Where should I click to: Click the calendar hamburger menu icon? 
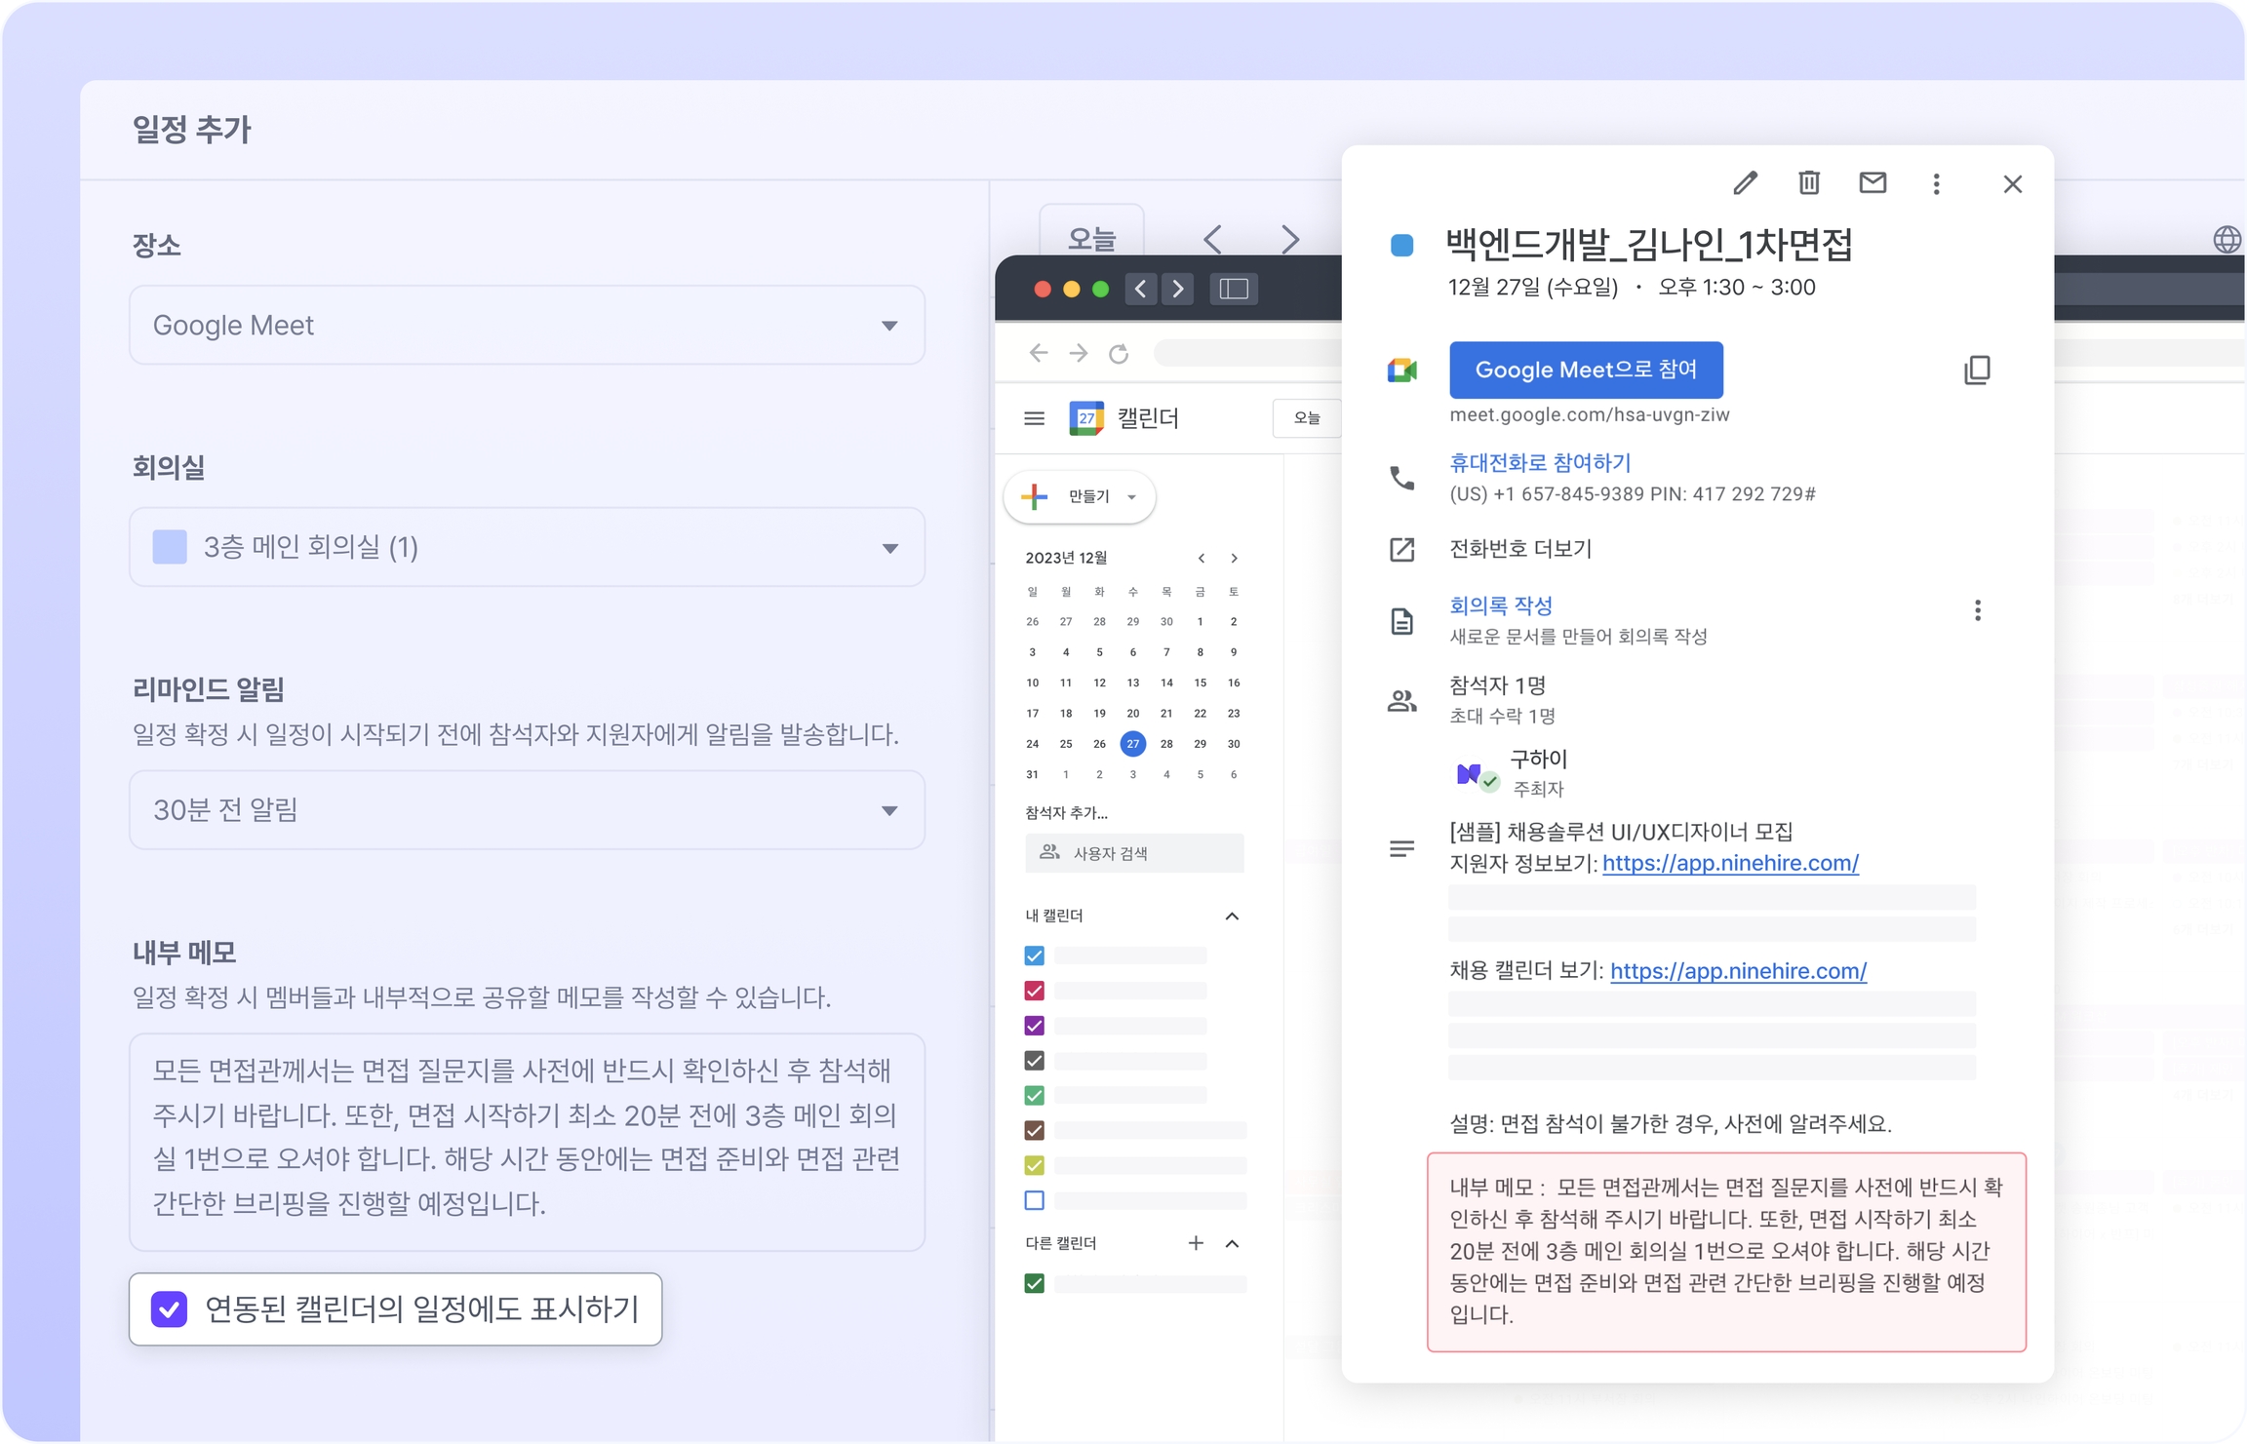pyautogui.click(x=1034, y=418)
